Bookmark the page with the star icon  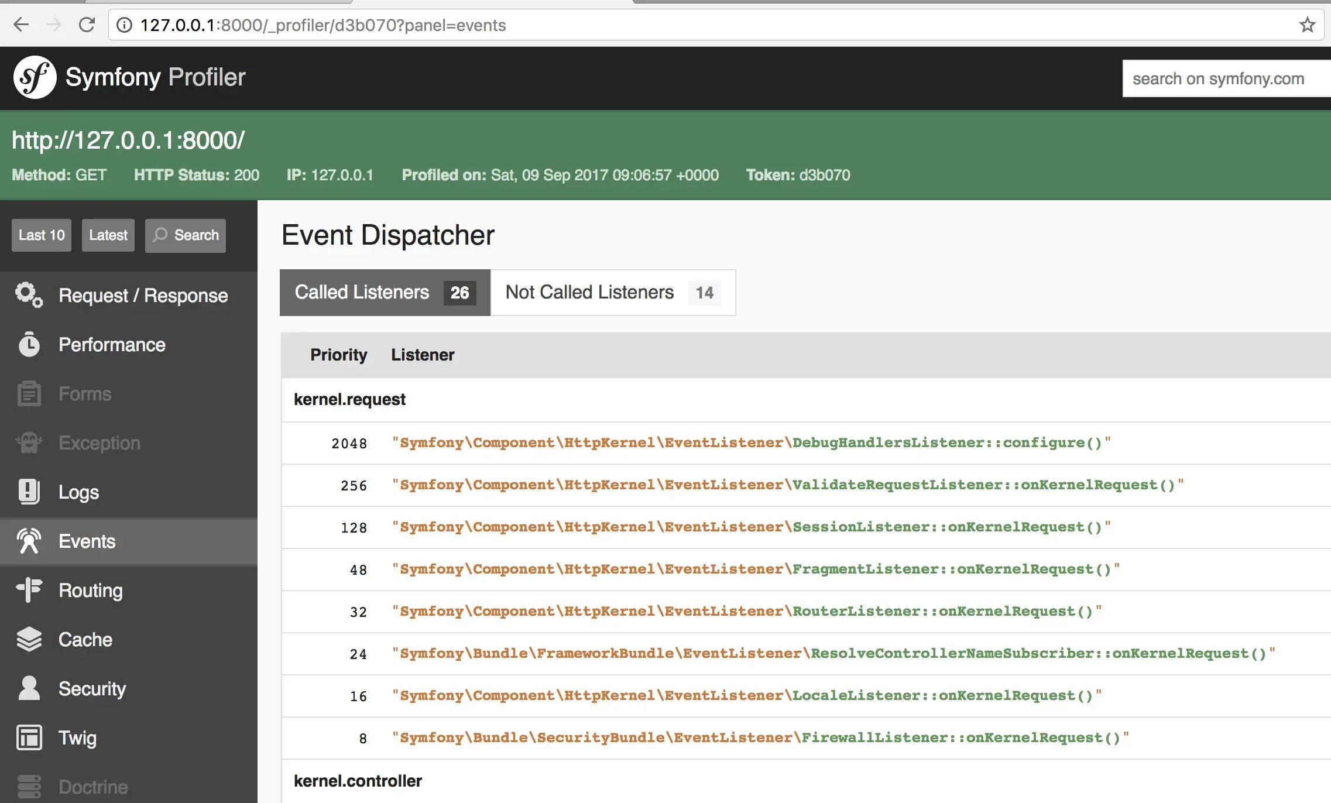pyautogui.click(x=1307, y=25)
